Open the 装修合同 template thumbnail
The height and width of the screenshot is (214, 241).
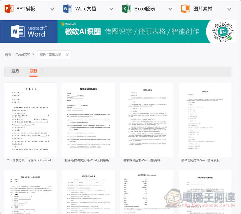205,120
